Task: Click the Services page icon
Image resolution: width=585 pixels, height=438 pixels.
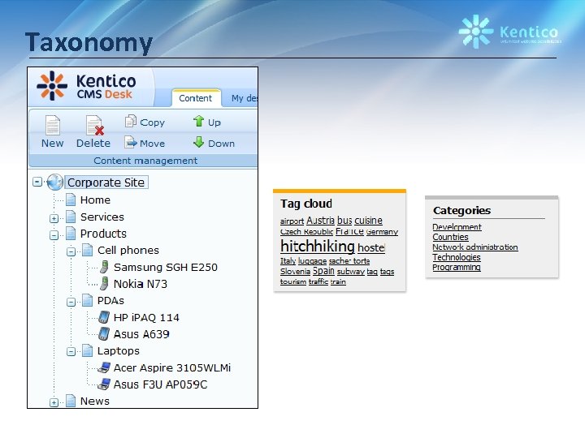Action: click(x=71, y=217)
